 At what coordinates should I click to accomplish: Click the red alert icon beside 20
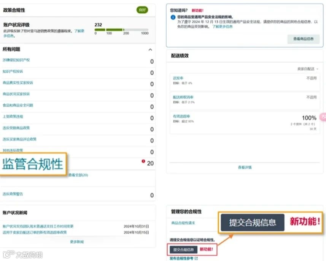coord(143,161)
